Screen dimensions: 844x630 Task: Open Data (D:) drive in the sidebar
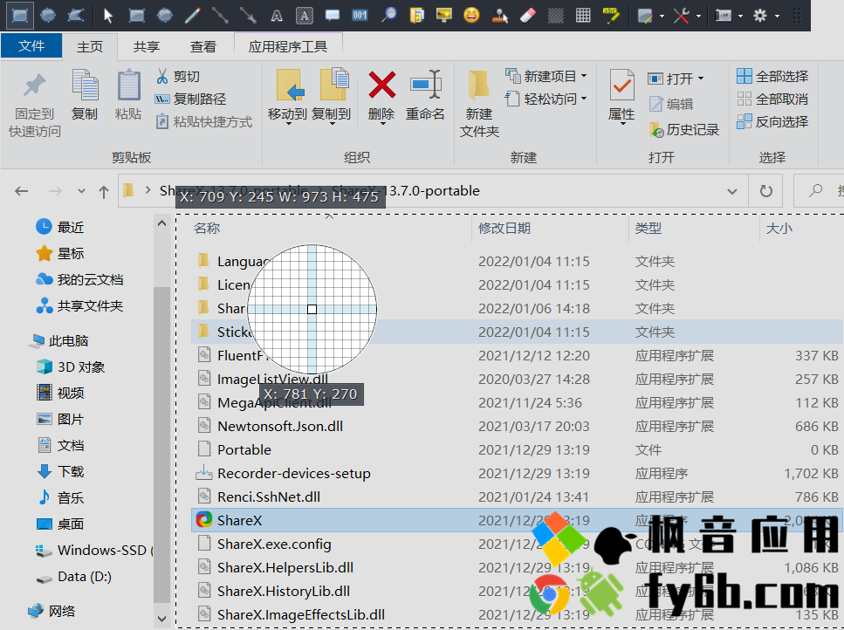(x=73, y=577)
